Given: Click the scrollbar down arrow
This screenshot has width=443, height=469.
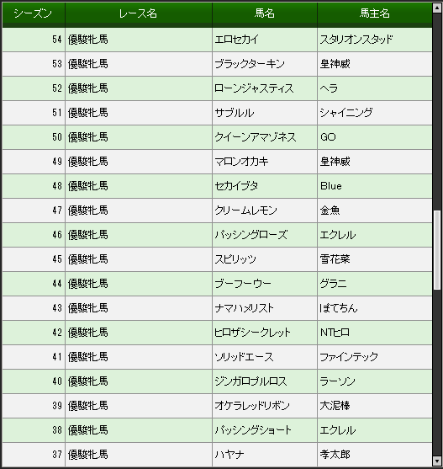Looking at the screenshot, I should tap(437, 461).
